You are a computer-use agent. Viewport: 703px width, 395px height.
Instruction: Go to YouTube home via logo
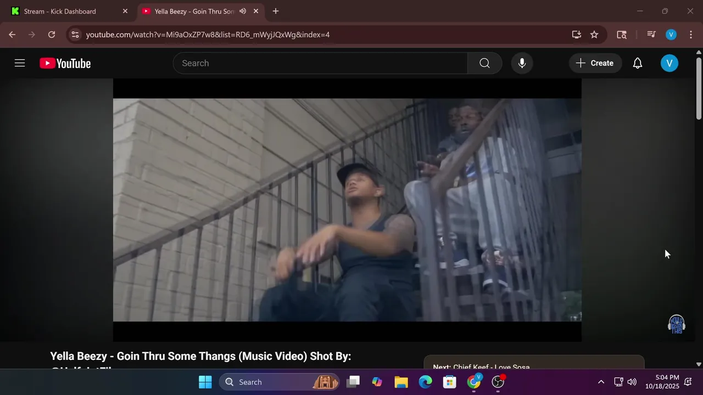coord(65,64)
